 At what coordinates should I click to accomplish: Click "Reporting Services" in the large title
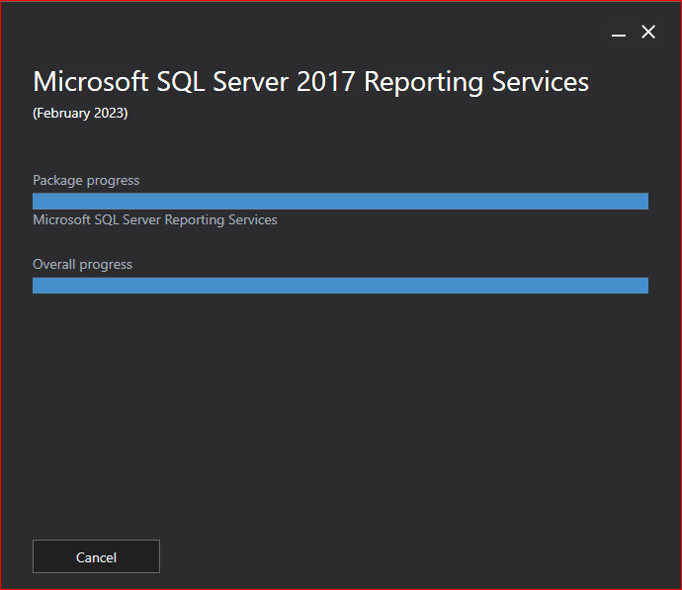pos(476,81)
